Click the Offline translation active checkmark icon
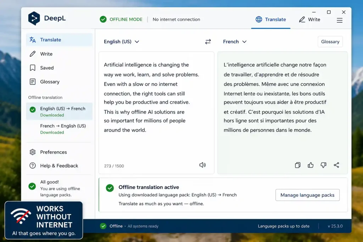 pyautogui.click(x=110, y=188)
